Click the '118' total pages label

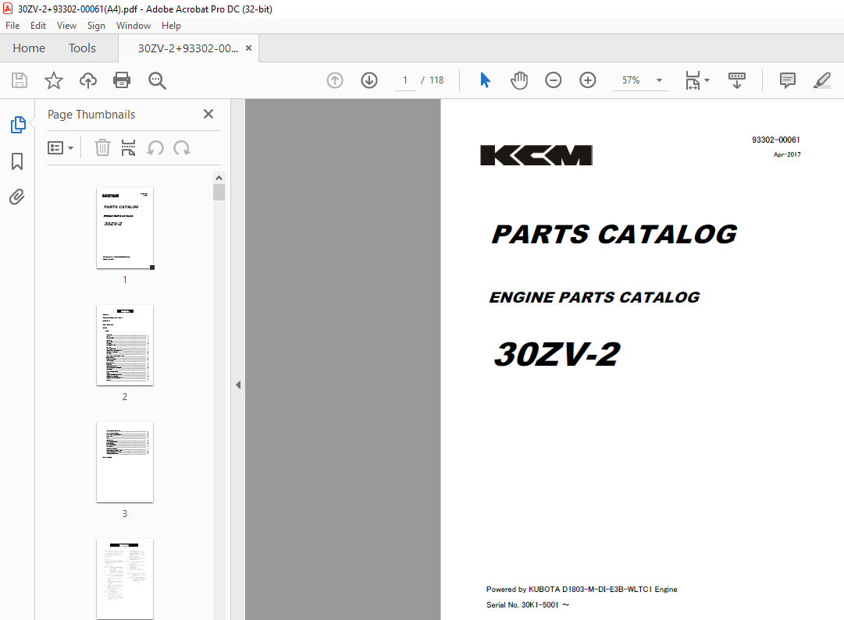pyautogui.click(x=436, y=80)
